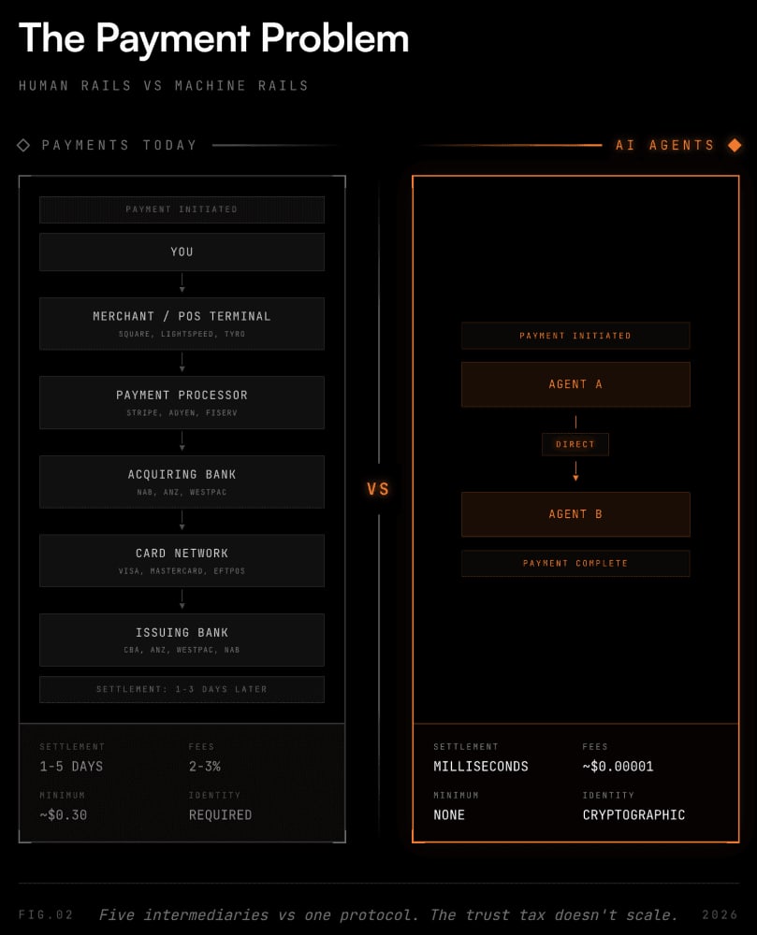Click the Settlement: 1-3 Days Later bar
The height and width of the screenshot is (935, 757).
click(x=182, y=689)
